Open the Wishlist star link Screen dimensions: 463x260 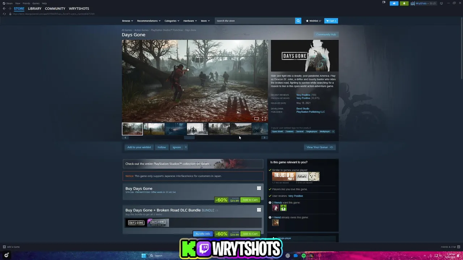(x=313, y=21)
